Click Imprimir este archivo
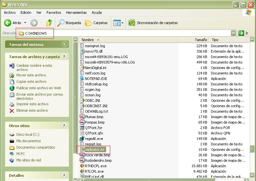Image resolution: width=256 pixels, height=181 pixels. 32,104
